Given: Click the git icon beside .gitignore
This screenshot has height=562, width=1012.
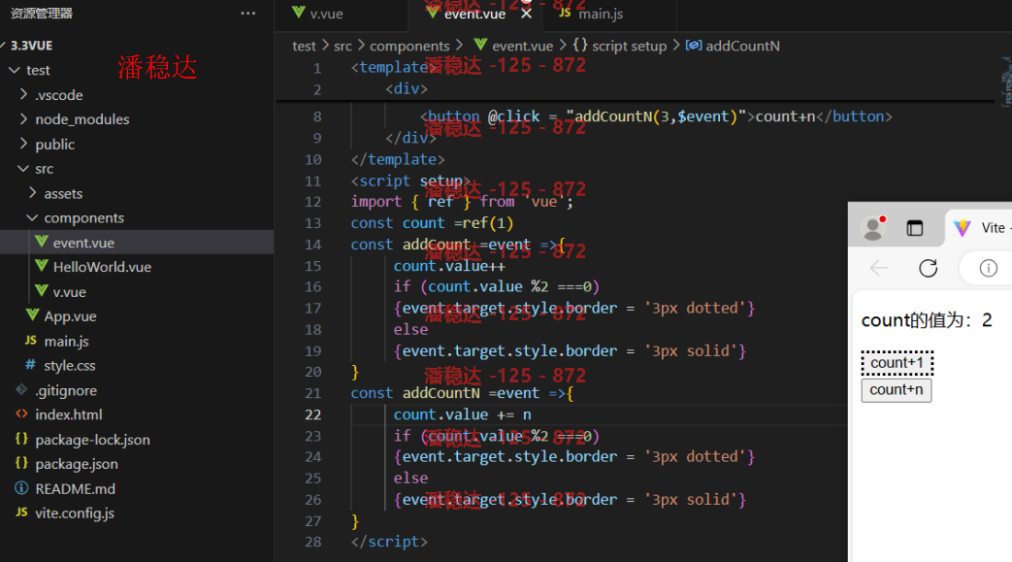Looking at the screenshot, I should point(21,389).
